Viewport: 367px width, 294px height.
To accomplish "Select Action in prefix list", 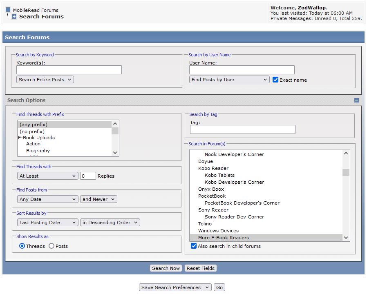I will click(x=65, y=144).
